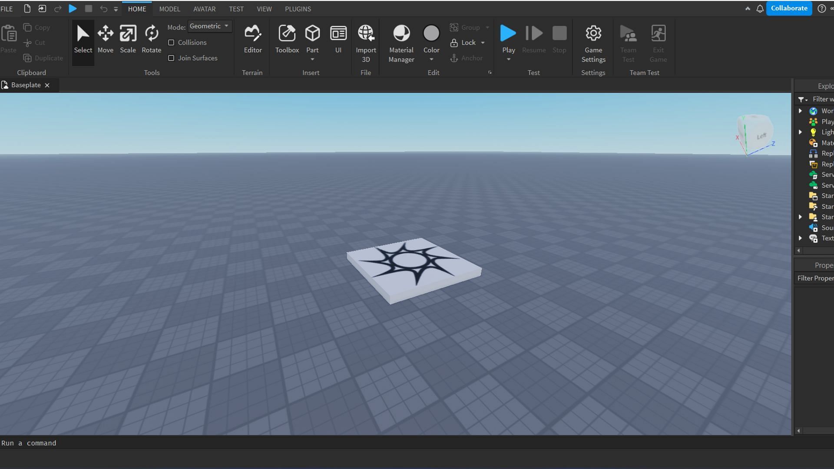The width and height of the screenshot is (834, 469).
Task: Click the HOME ribbon tab
Action: pos(137,9)
